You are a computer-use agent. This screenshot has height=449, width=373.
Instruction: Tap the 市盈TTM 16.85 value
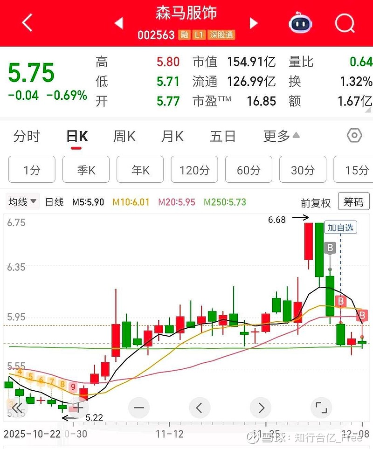[x=262, y=101]
